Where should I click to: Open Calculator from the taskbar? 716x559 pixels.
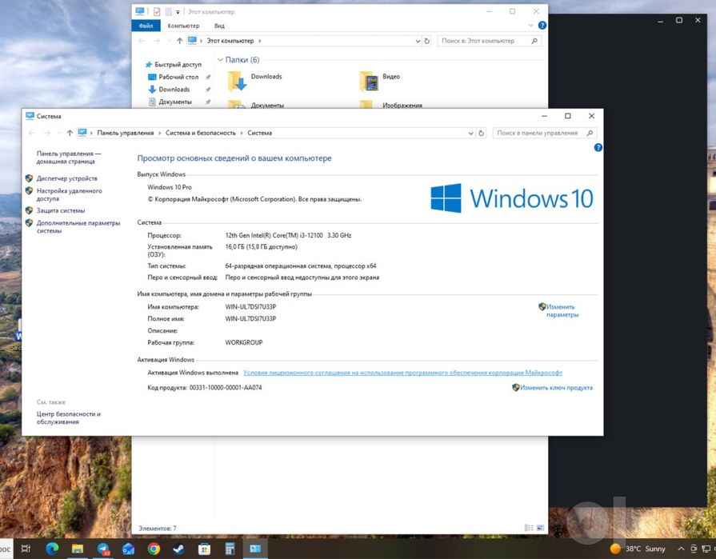point(230,549)
